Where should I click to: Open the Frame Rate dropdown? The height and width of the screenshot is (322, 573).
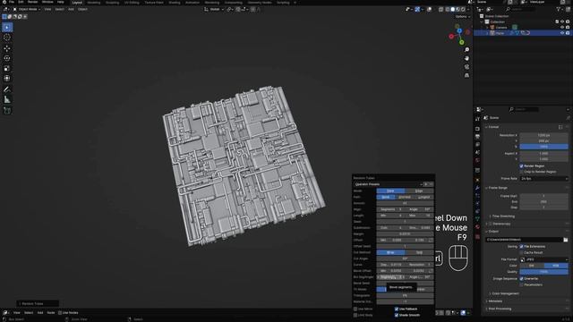point(544,179)
